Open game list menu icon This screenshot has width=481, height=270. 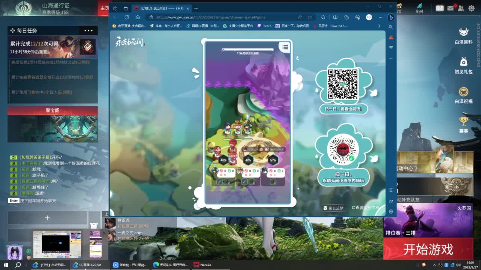[285, 47]
